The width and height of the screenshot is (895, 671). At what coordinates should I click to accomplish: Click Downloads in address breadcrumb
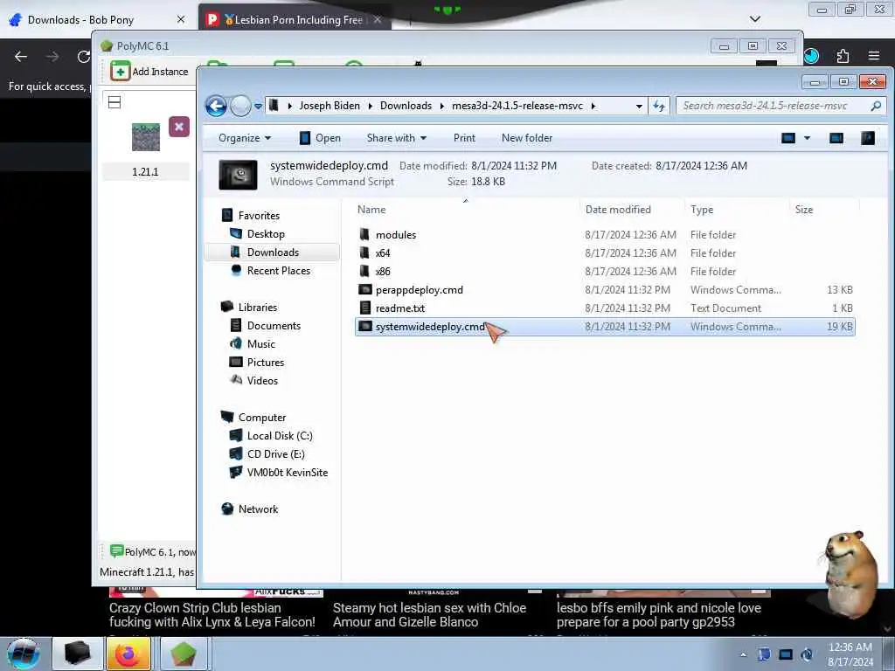406,106
